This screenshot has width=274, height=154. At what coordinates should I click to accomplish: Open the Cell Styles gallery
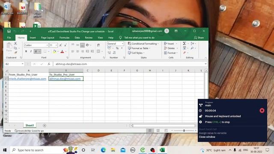tap(136, 53)
